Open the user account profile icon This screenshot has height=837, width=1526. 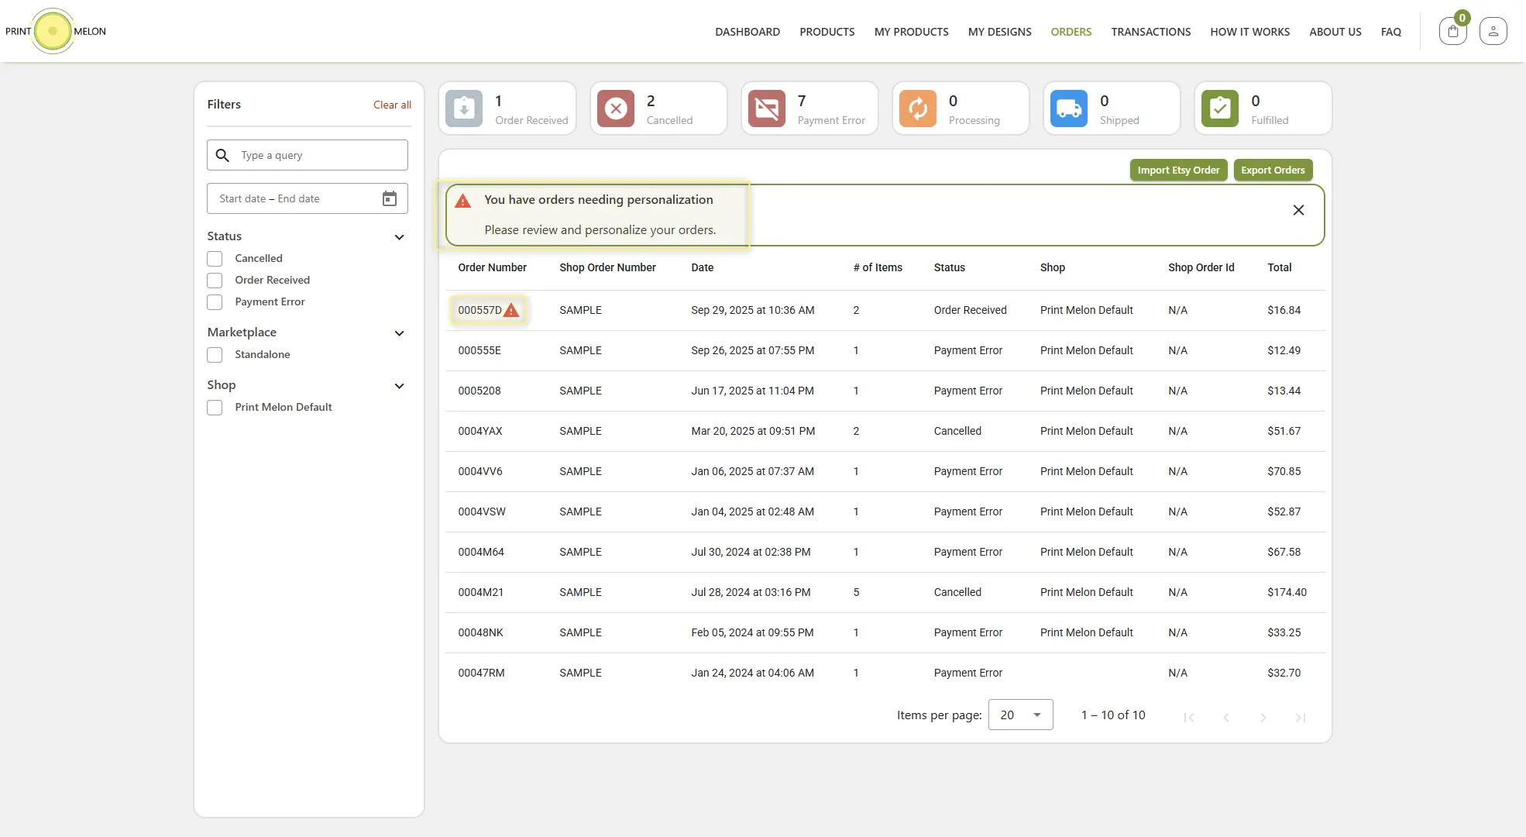point(1493,32)
